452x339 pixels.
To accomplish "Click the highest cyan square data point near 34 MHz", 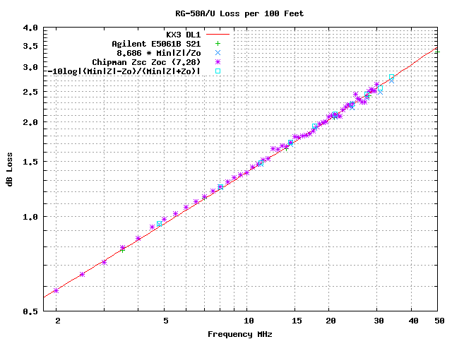I will pyautogui.click(x=391, y=77).
